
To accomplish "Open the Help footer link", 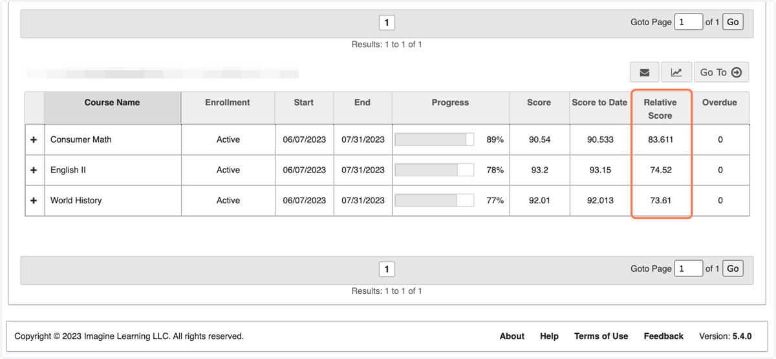I will (x=549, y=336).
